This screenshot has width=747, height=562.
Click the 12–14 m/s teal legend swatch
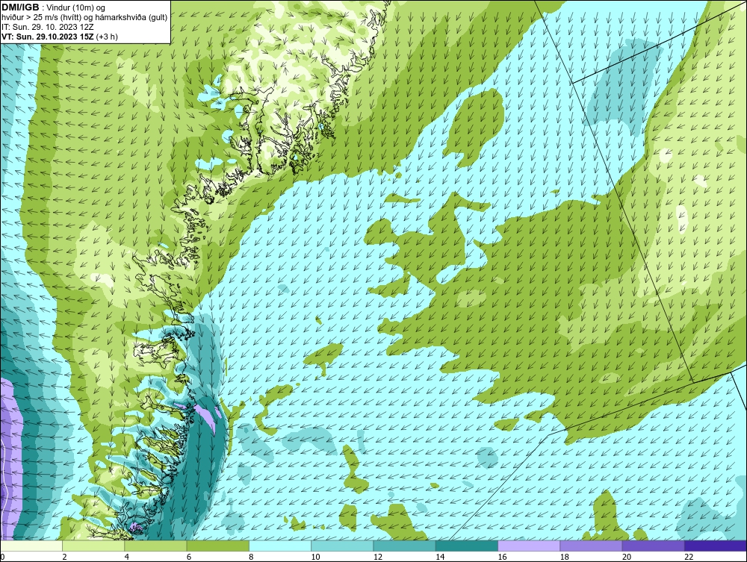[404, 546]
